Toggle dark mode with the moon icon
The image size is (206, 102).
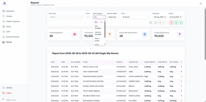pyautogui.click(x=201, y=4)
